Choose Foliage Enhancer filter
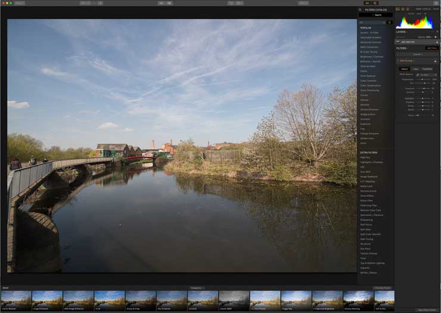Viewport: 441px width, 313px height. (369, 134)
